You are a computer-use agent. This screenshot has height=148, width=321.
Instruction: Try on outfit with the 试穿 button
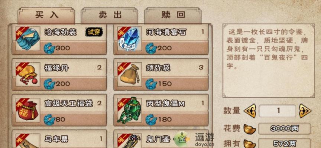point(94,32)
